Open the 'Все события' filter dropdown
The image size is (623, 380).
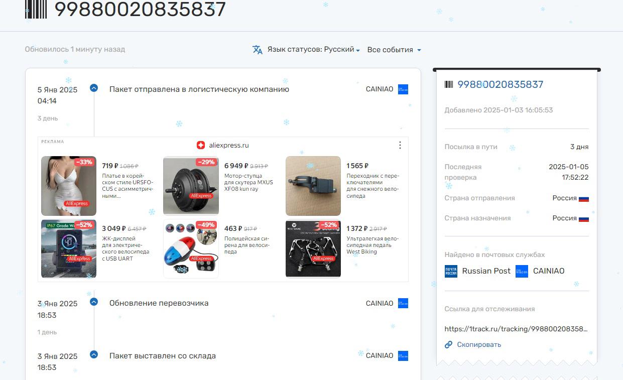tap(394, 50)
